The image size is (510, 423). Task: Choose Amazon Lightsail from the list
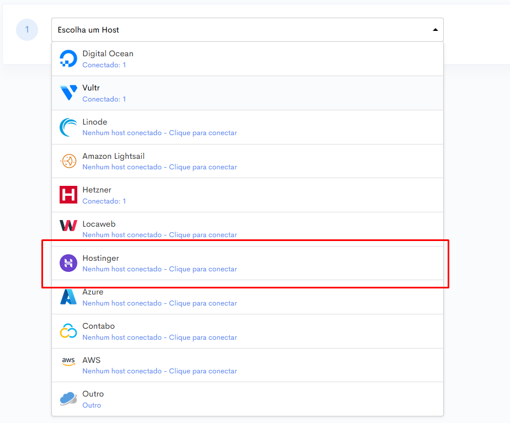coord(247,161)
